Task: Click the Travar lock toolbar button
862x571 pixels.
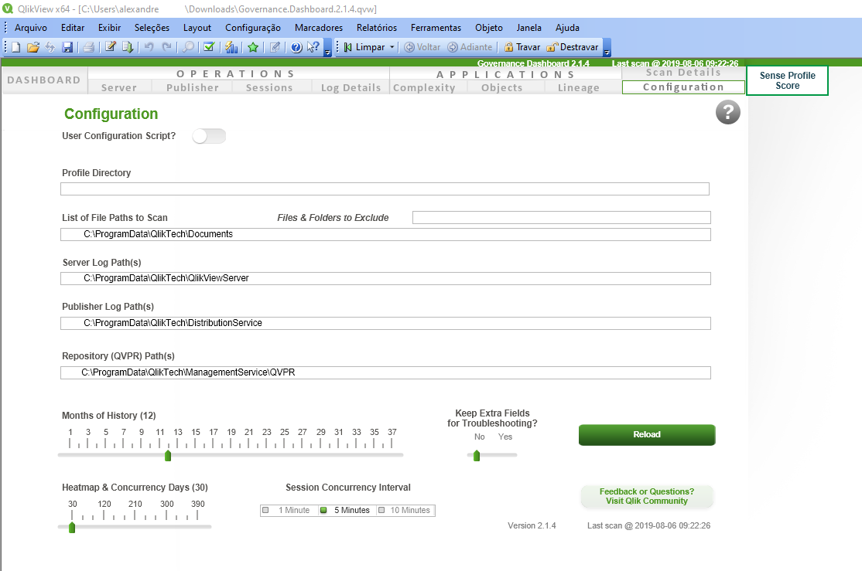Action: click(522, 47)
